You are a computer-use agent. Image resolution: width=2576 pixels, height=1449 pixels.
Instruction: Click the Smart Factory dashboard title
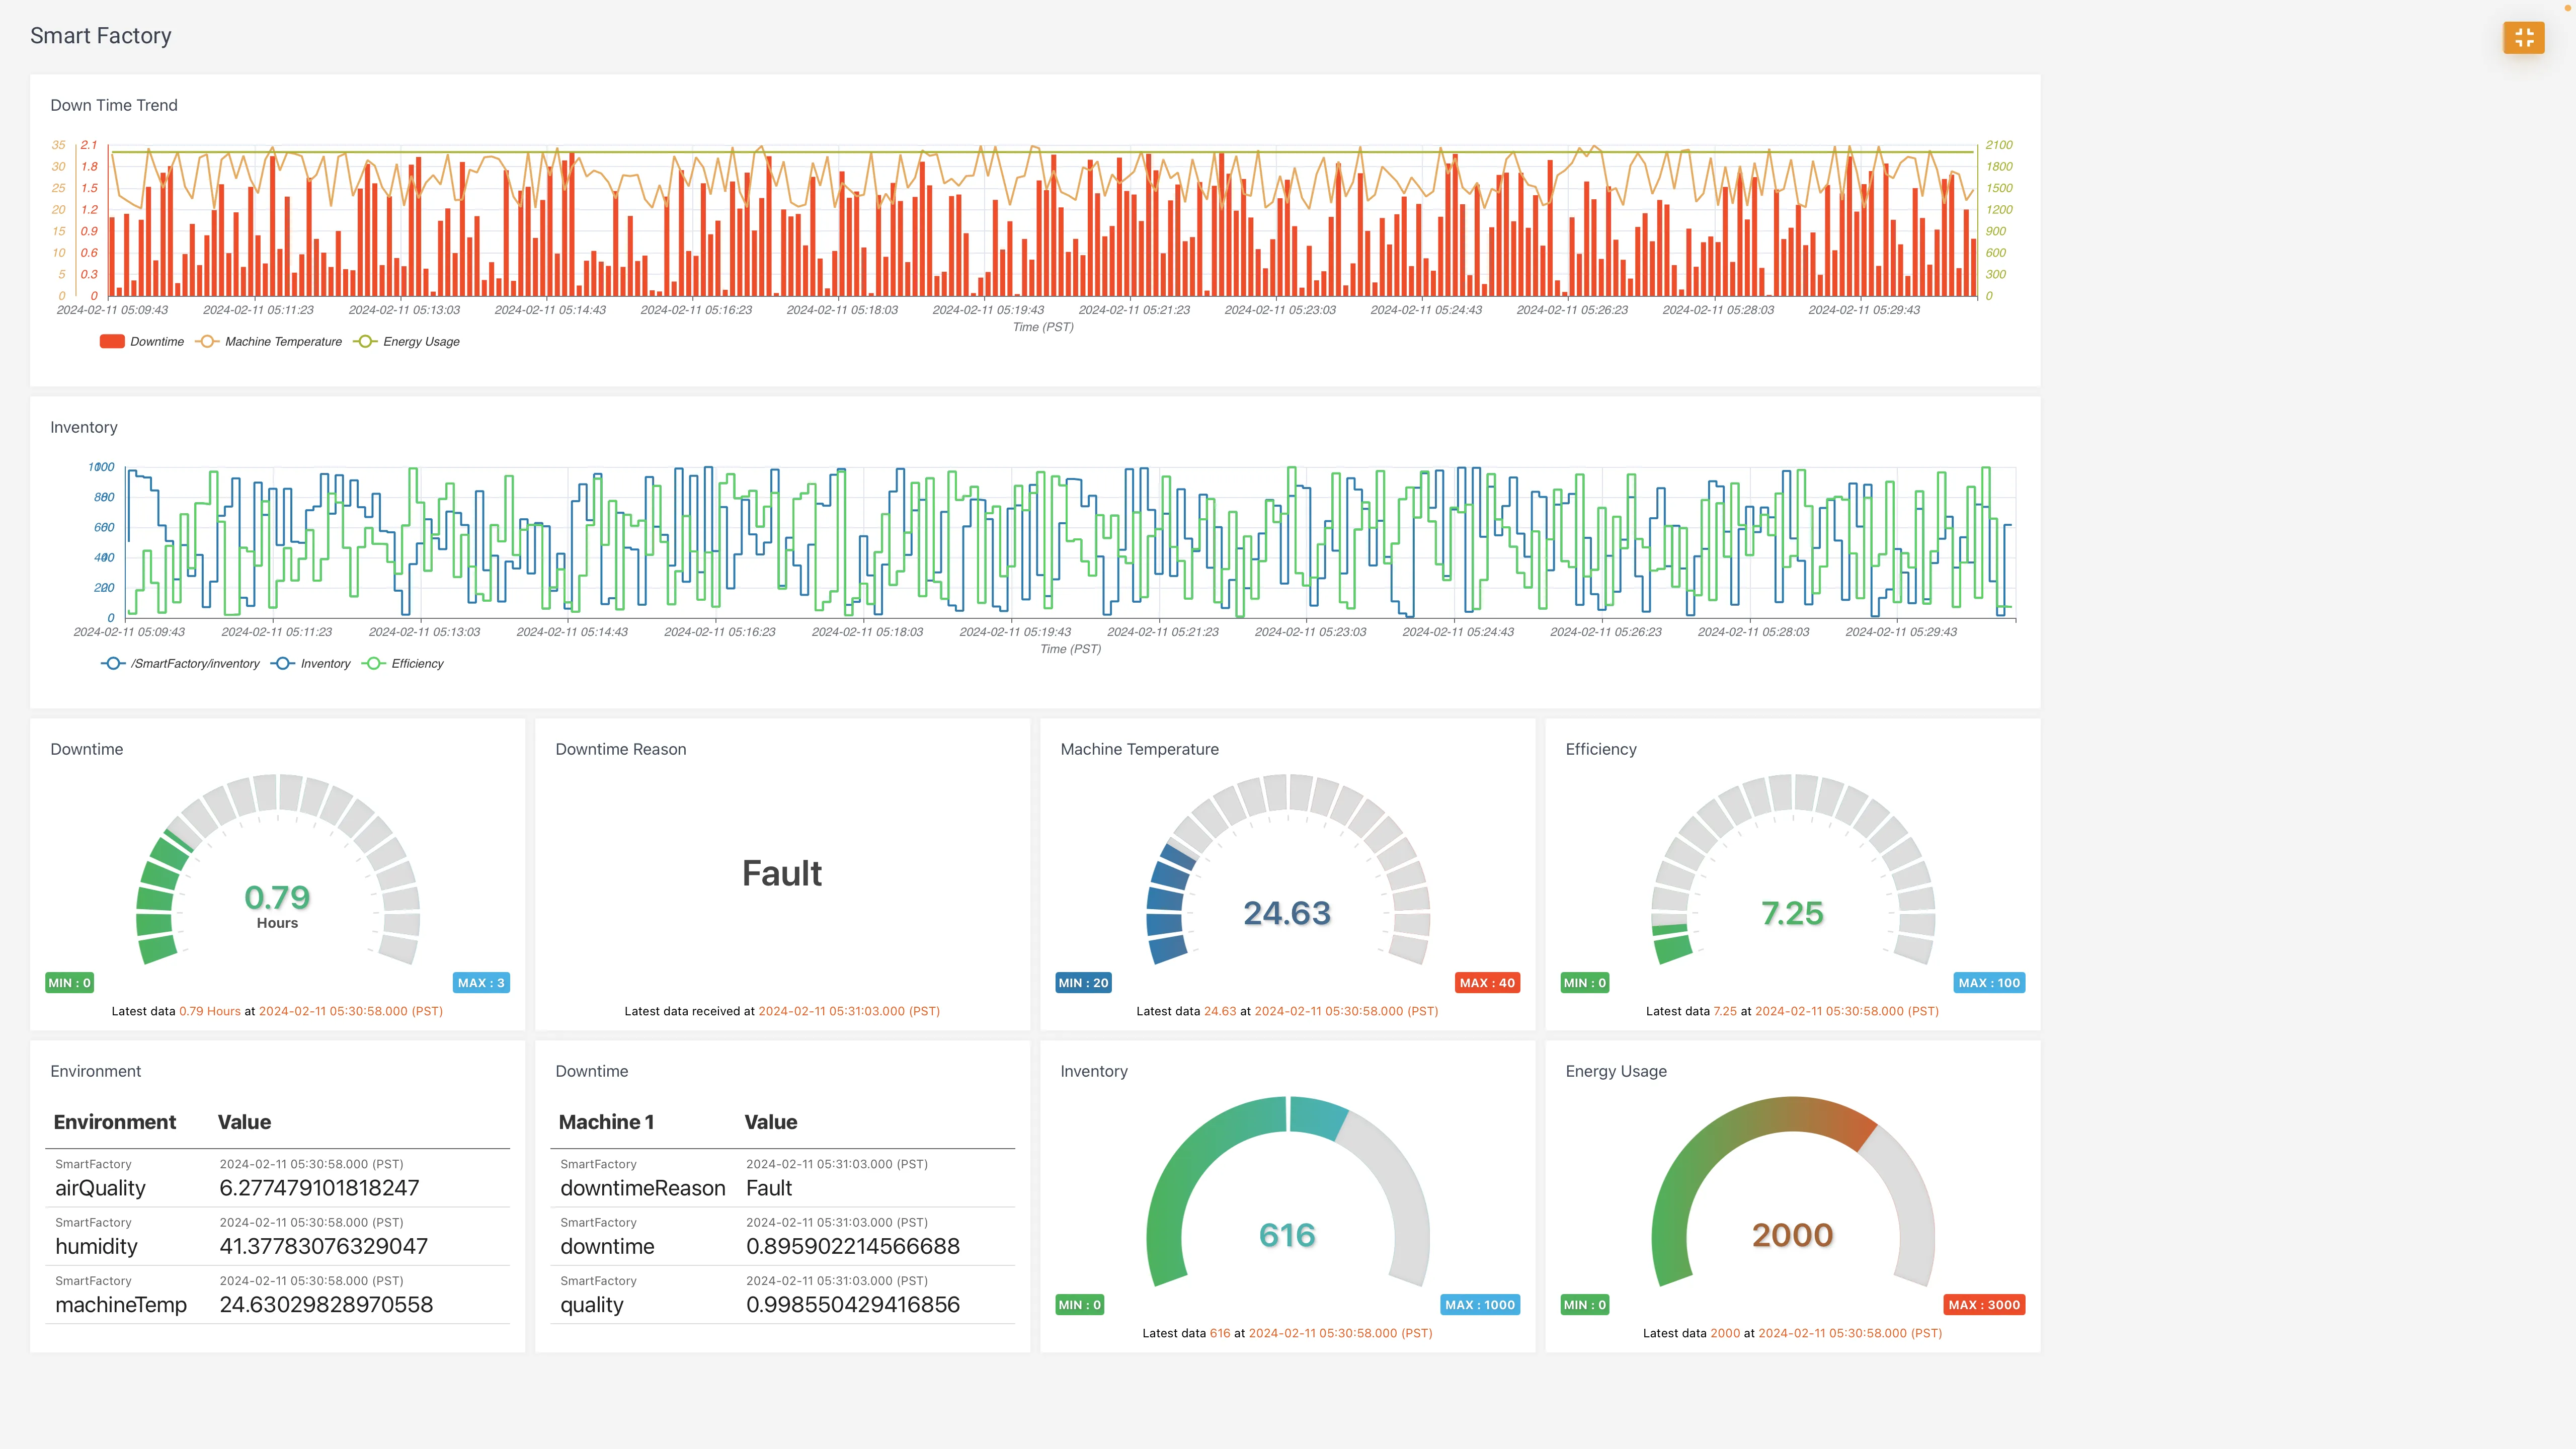101,36
